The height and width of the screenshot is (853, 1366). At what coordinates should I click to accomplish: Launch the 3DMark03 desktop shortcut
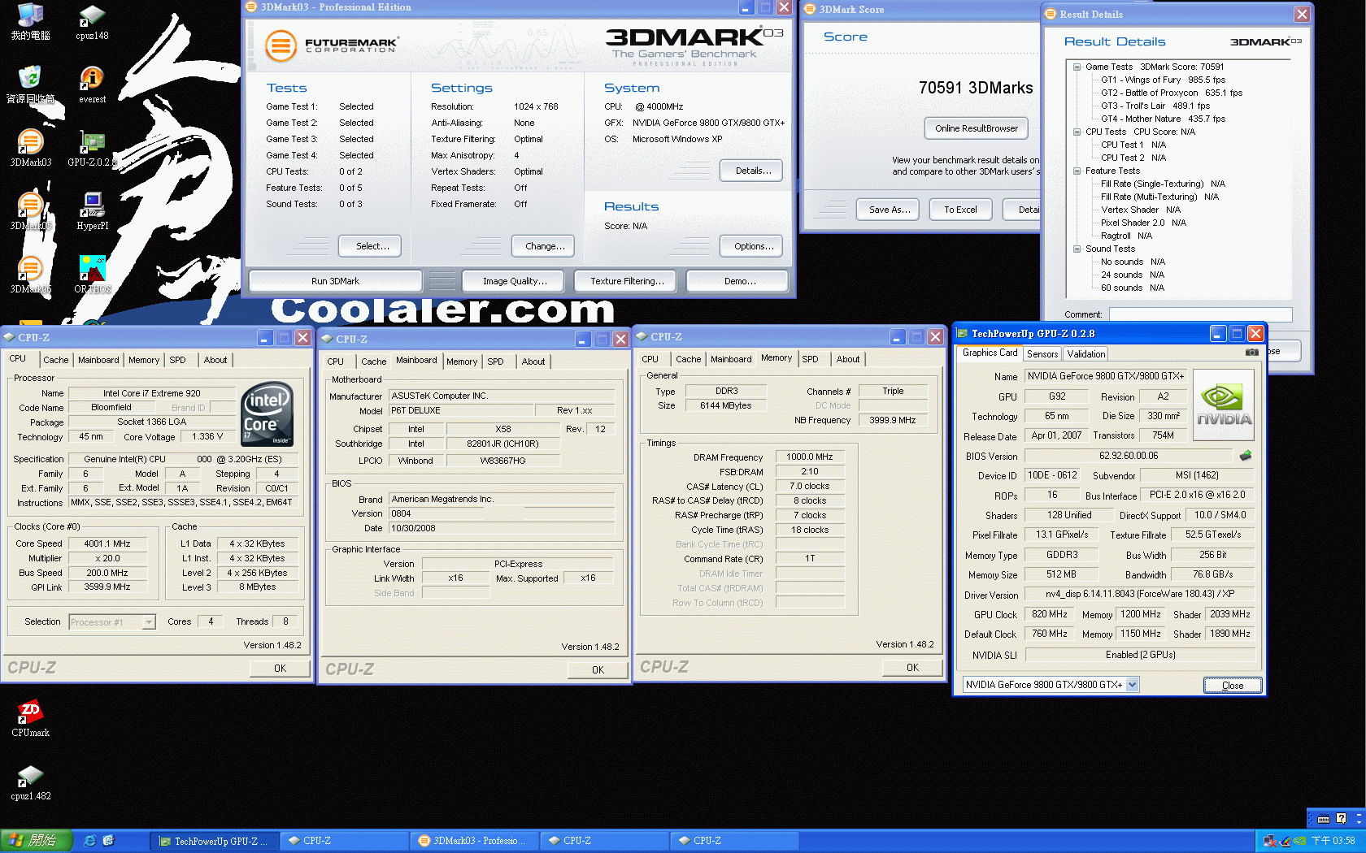(x=30, y=148)
